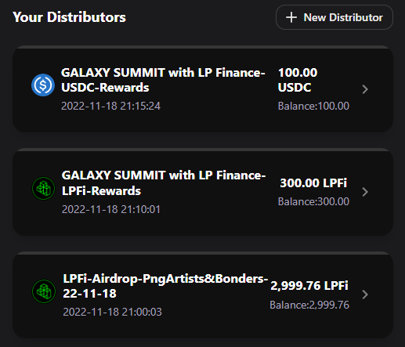Screen dimensions: 405x347
Task: Click the LPFi icon of Airdrop distributor
Action: (x=44, y=291)
